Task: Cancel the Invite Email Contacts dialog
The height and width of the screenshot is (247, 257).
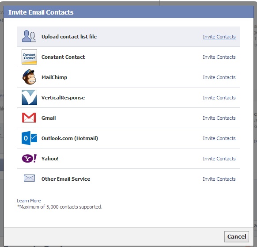Action: (x=237, y=236)
